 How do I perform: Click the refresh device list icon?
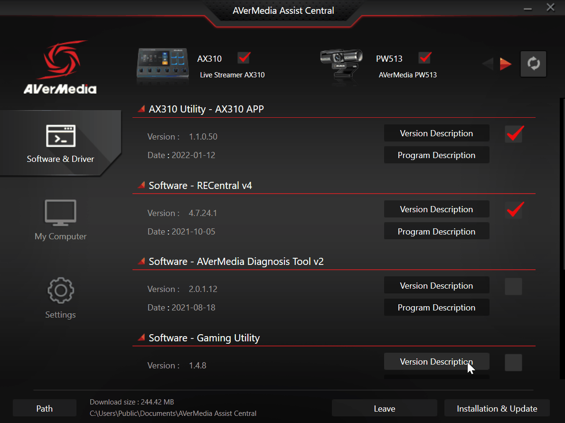click(x=533, y=64)
